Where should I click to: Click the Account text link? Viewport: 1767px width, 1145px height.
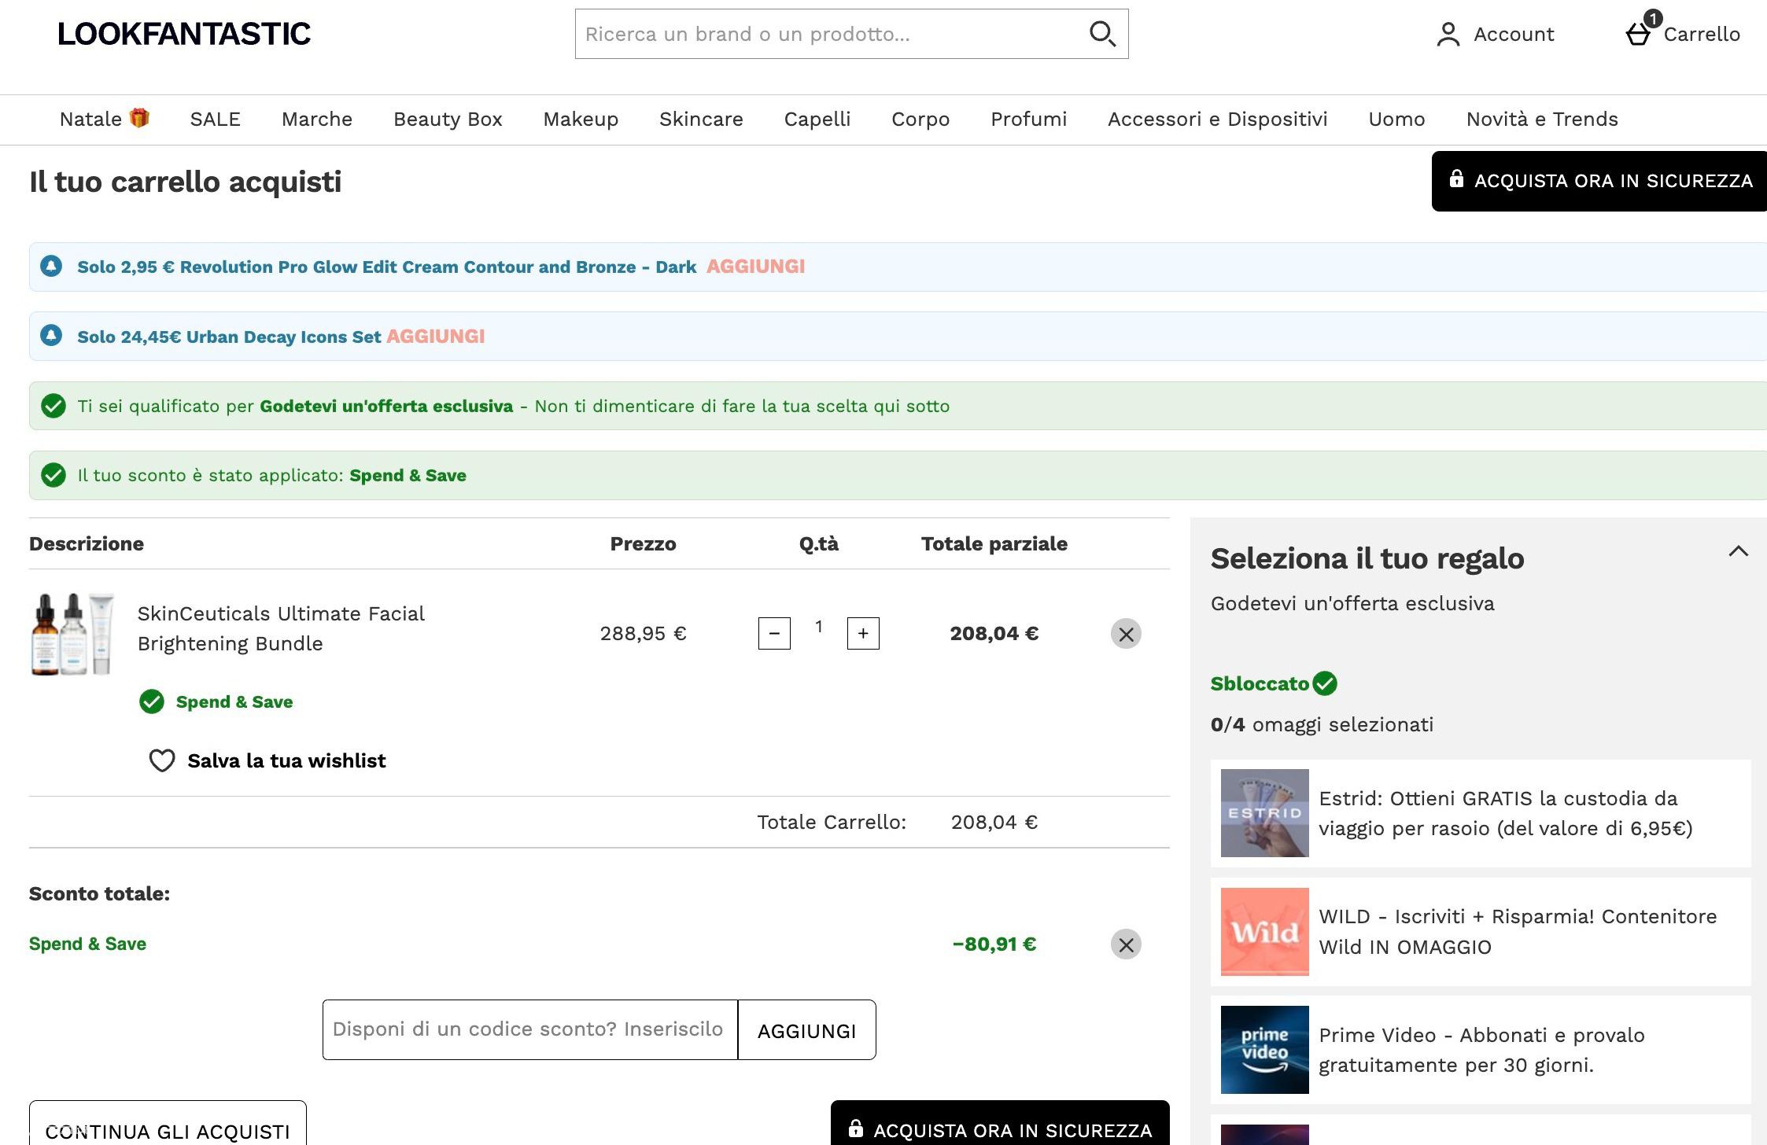point(1514,34)
